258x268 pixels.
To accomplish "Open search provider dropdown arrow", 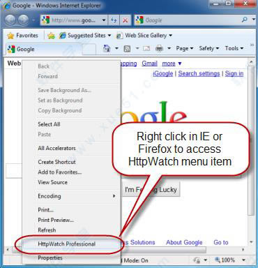I will pos(253,20).
